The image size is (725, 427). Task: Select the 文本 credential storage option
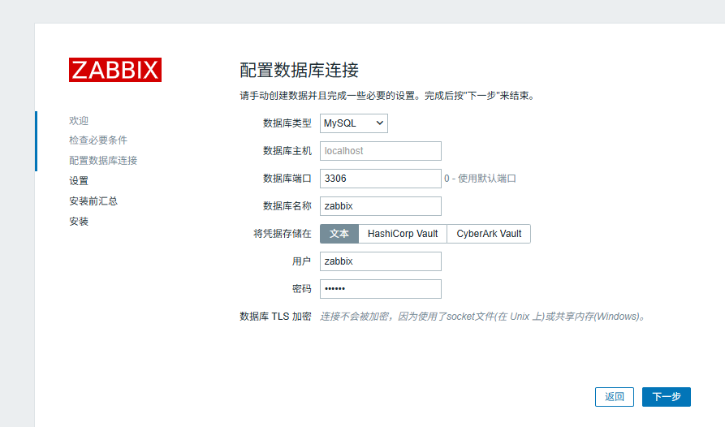click(x=339, y=234)
